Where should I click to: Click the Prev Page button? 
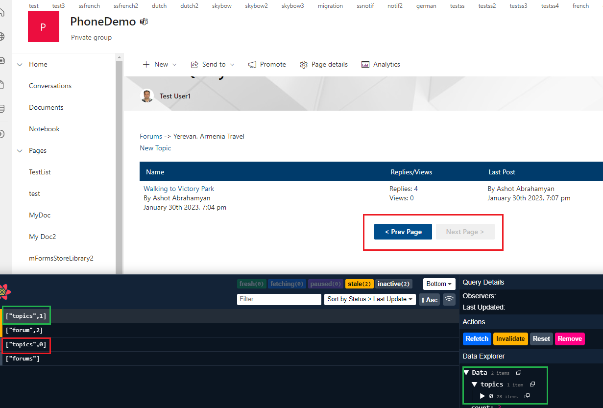[403, 232]
